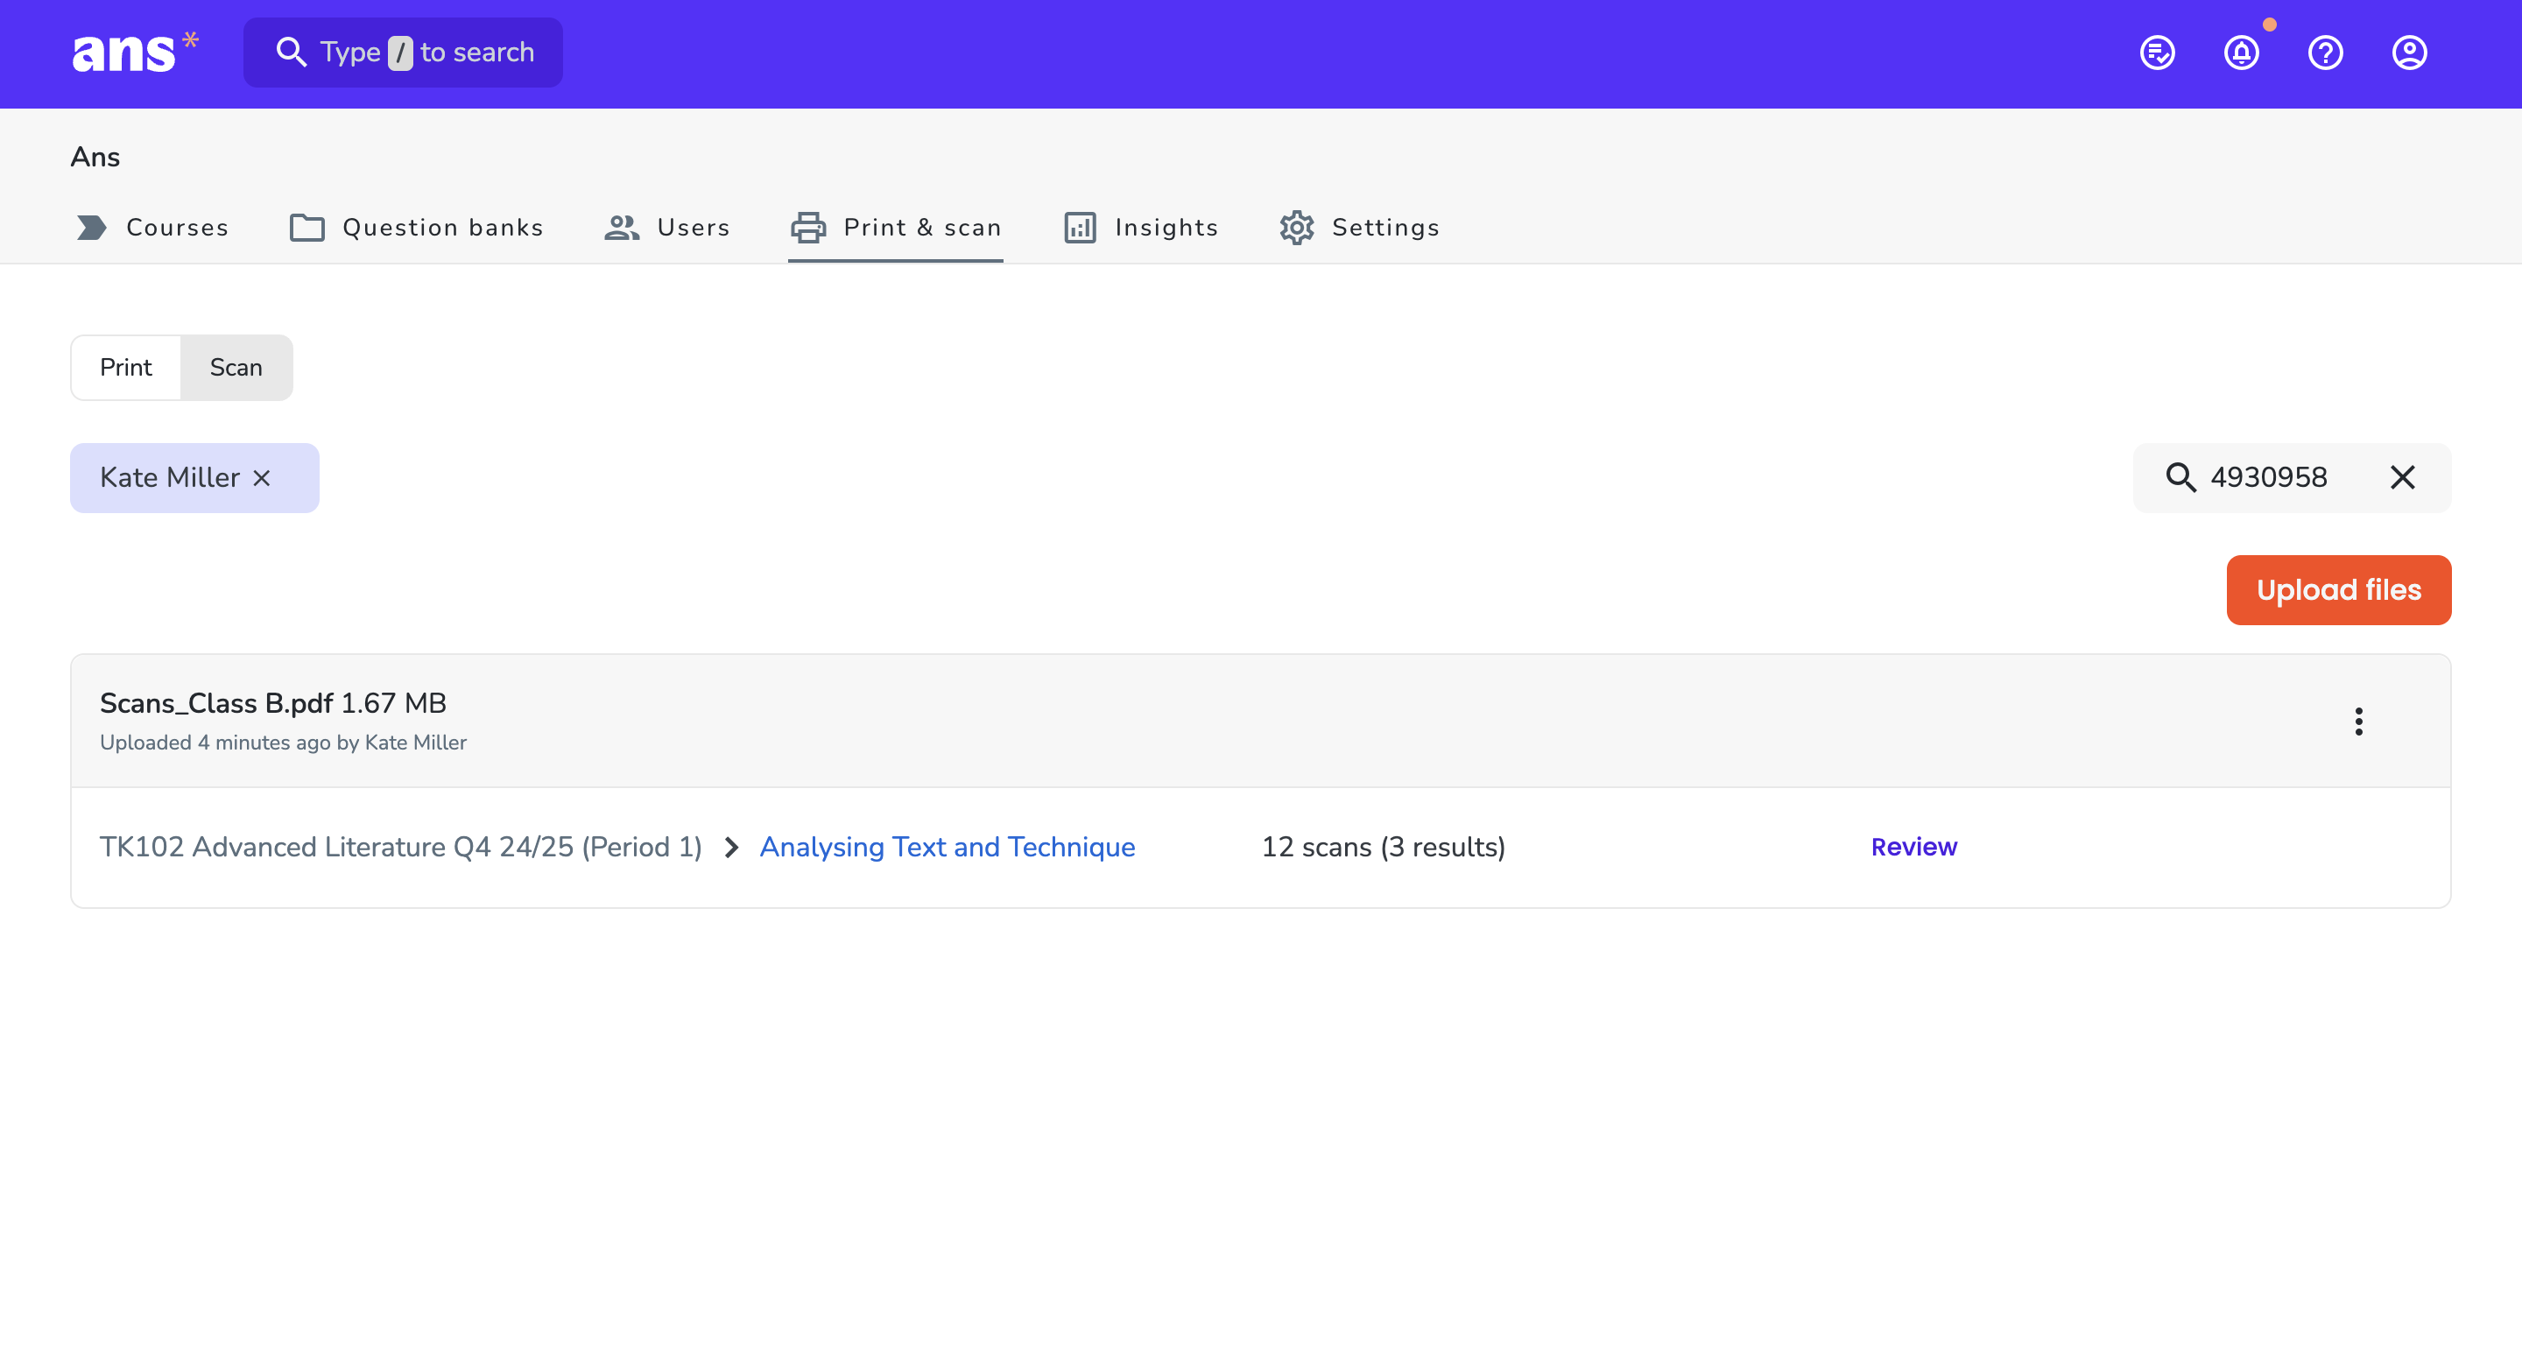Viewport: 2522px width, 1359px height.
Task: Open the three-dot menu for Scans_Class B.pdf
Action: point(2358,722)
